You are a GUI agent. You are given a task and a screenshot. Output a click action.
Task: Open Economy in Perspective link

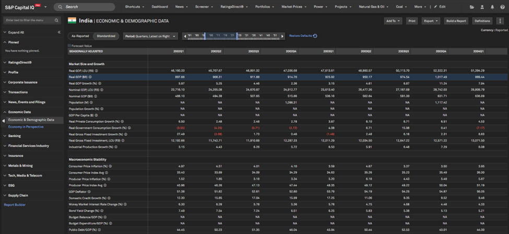(26, 127)
